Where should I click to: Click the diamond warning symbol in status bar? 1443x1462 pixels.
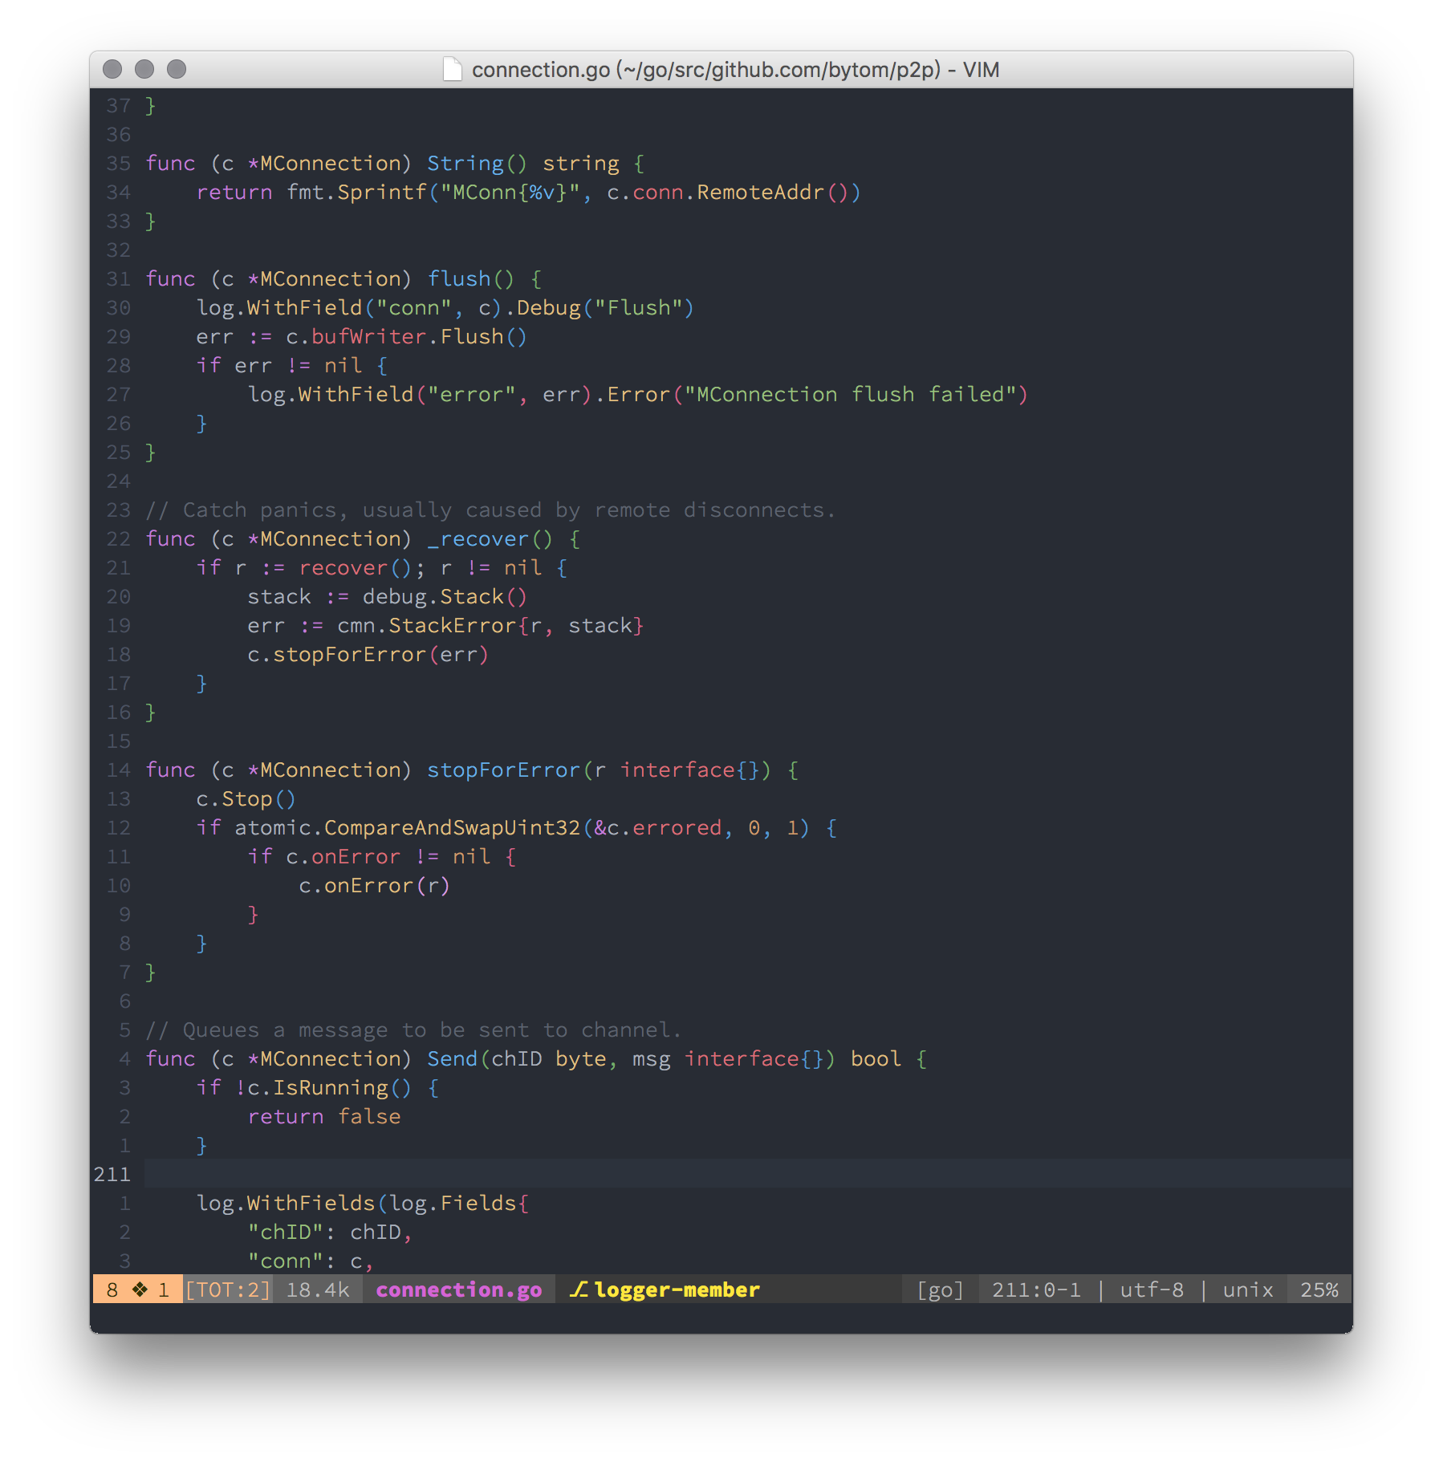pyautogui.click(x=140, y=1289)
